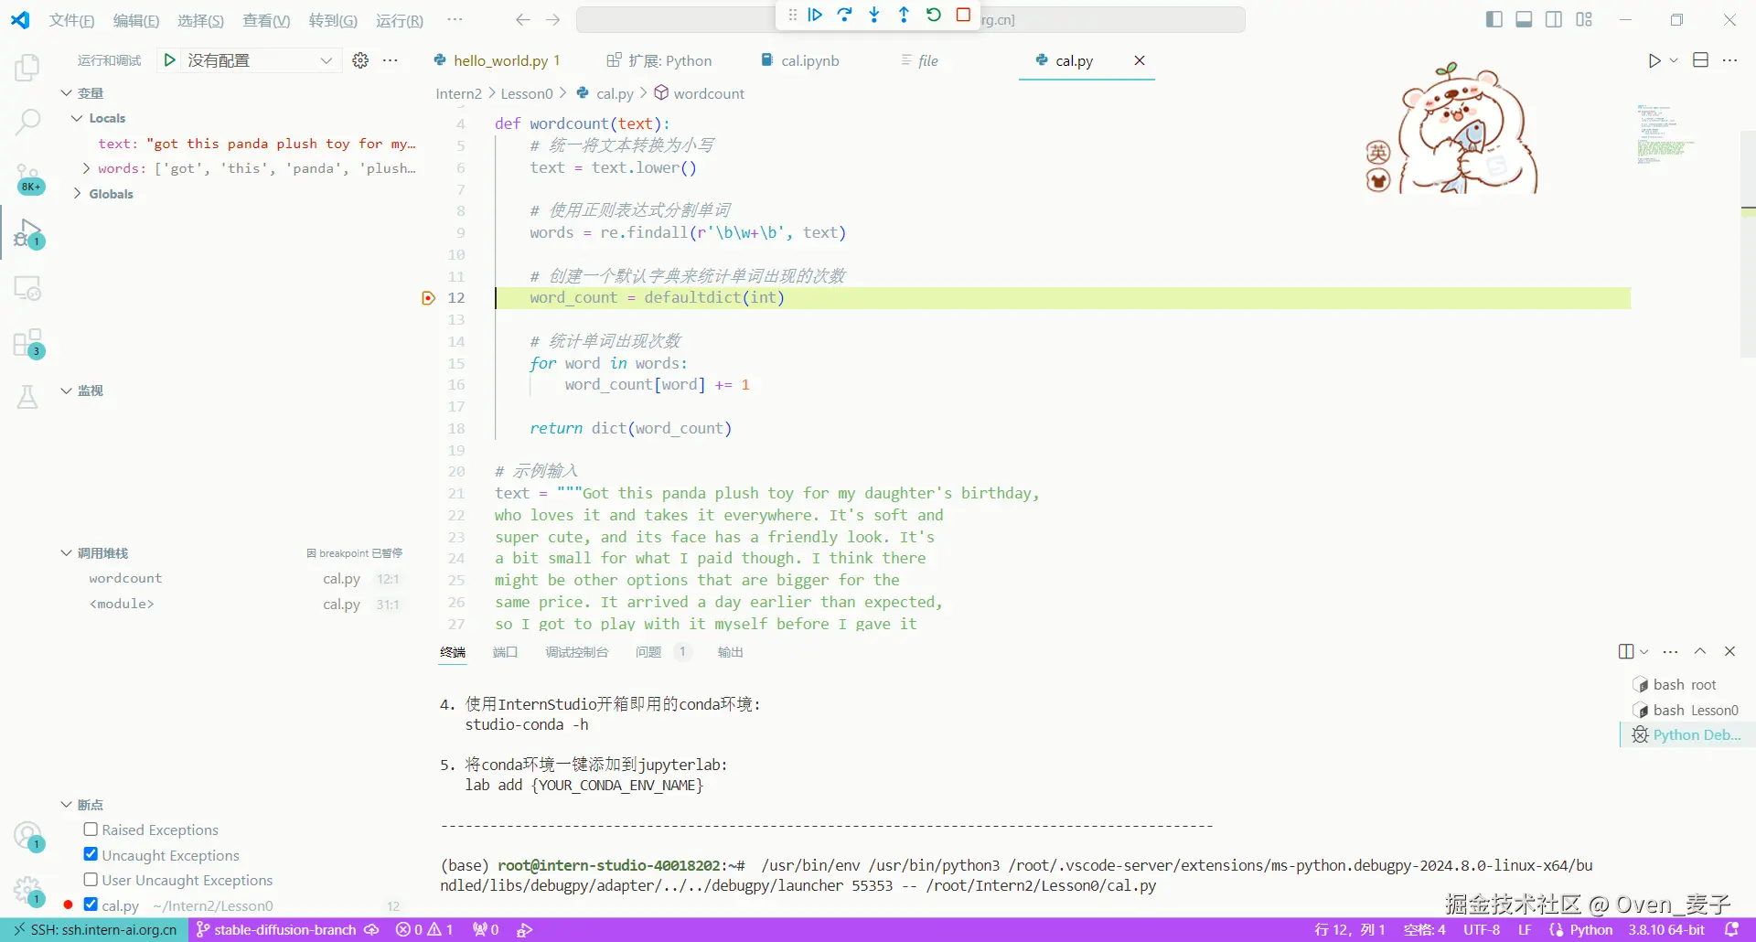The width and height of the screenshot is (1756, 942).
Task: Open the 编辑(E) menu
Action: (x=136, y=20)
